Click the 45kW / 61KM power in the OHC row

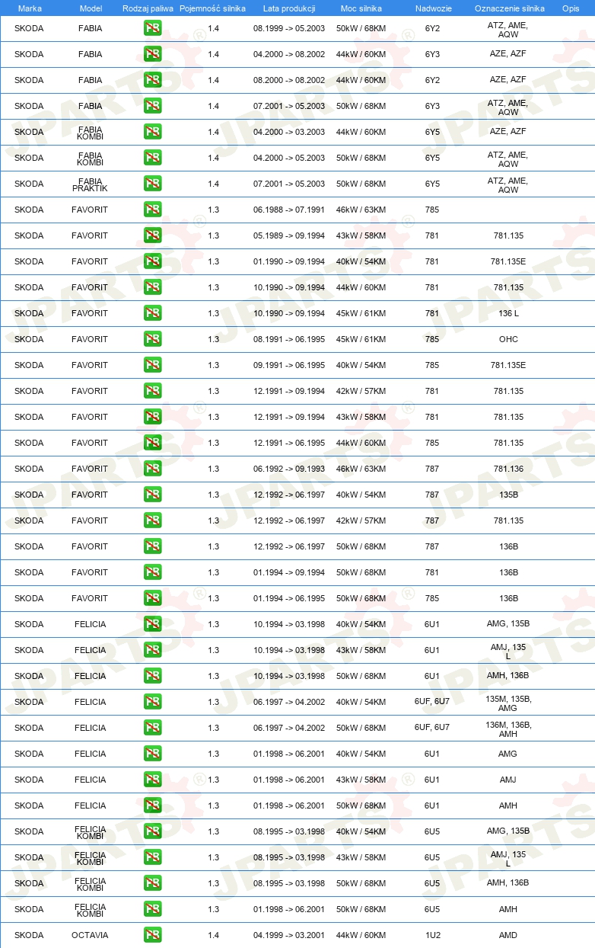(x=361, y=339)
